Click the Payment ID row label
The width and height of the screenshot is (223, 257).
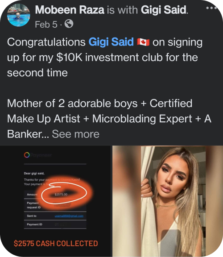coord(34,224)
